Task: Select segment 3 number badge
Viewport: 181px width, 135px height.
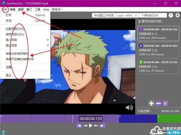Action: click(141, 62)
